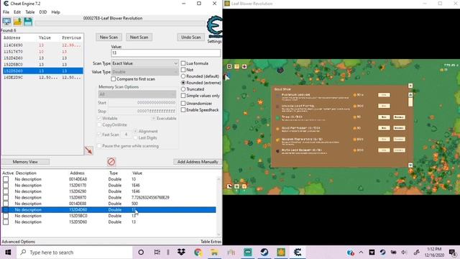Open the Value Type dropdown
The image size is (460, 259).
[x=145, y=72]
